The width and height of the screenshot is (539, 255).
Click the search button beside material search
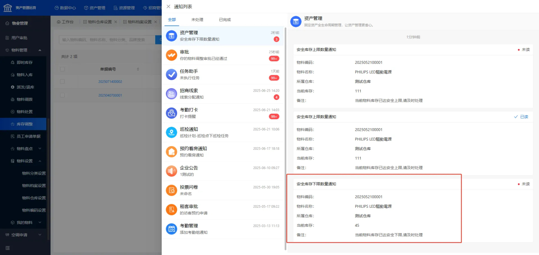[158, 40]
